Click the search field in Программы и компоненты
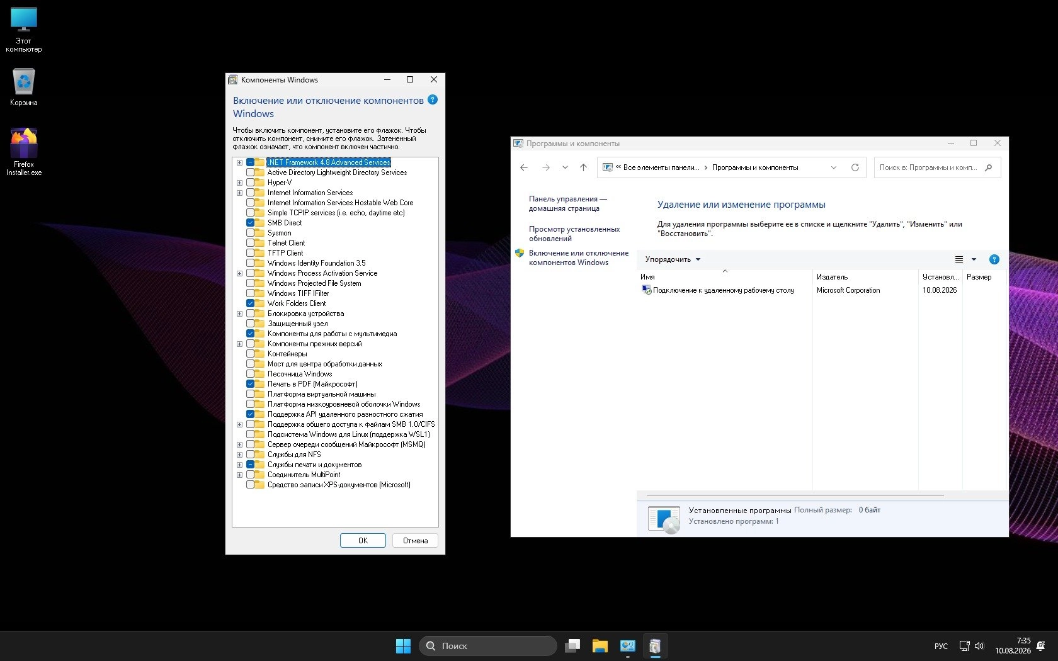This screenshot has width=1058, height=661. [x=937, y=167]
